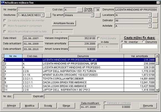161x112 pixels.
Task: Click the Adauga button
Action: coord(11,106)
